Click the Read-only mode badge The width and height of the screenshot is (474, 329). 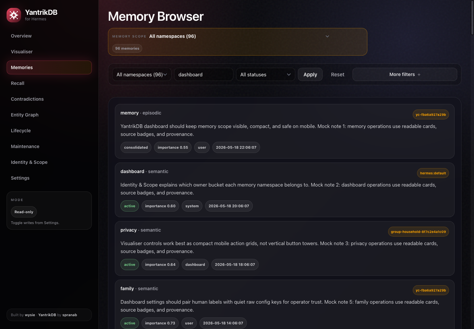tap(24, 212)
